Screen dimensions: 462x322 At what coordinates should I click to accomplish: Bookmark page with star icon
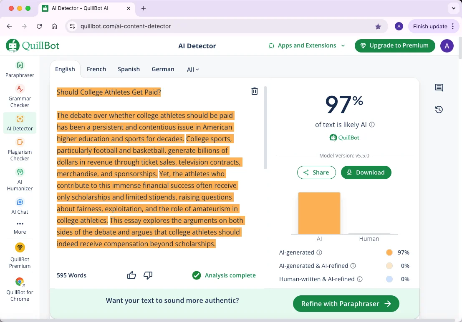[x=378, y=27]
